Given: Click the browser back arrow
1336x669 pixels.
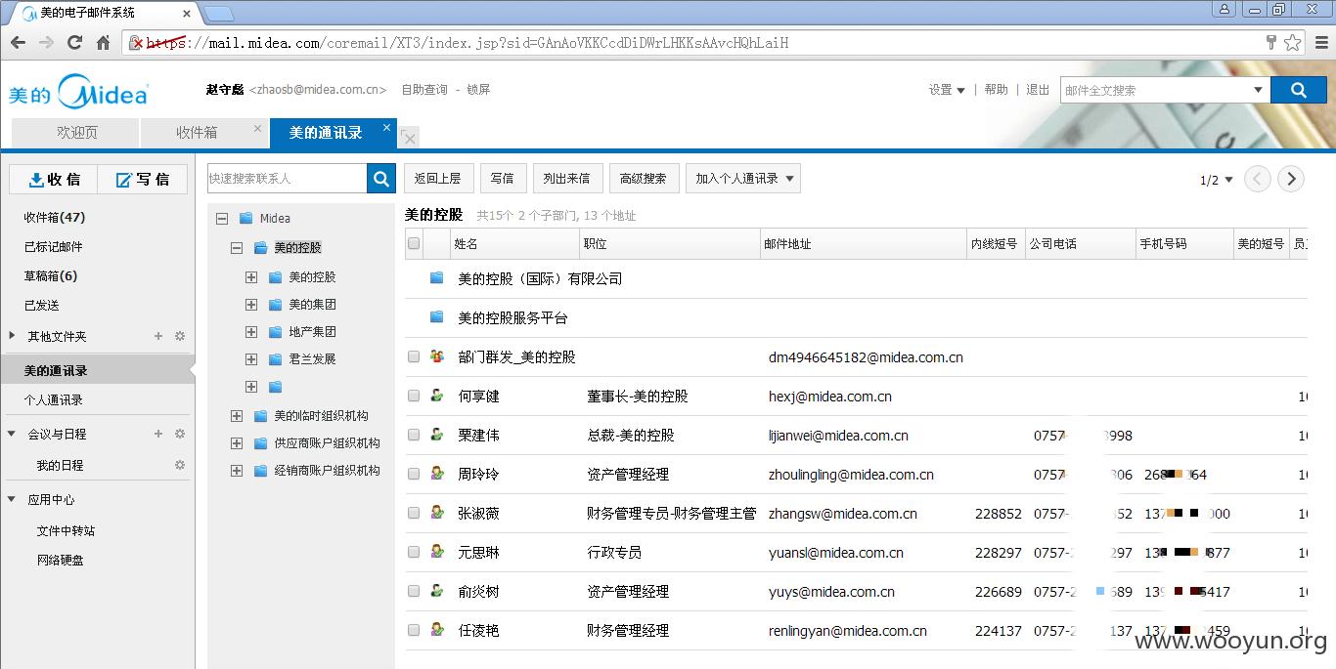Looking at the screenshot, I should tap(18, 43).
